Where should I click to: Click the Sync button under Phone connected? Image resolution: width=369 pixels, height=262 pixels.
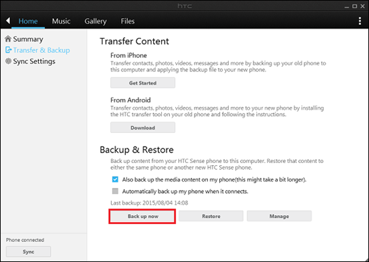29,252
